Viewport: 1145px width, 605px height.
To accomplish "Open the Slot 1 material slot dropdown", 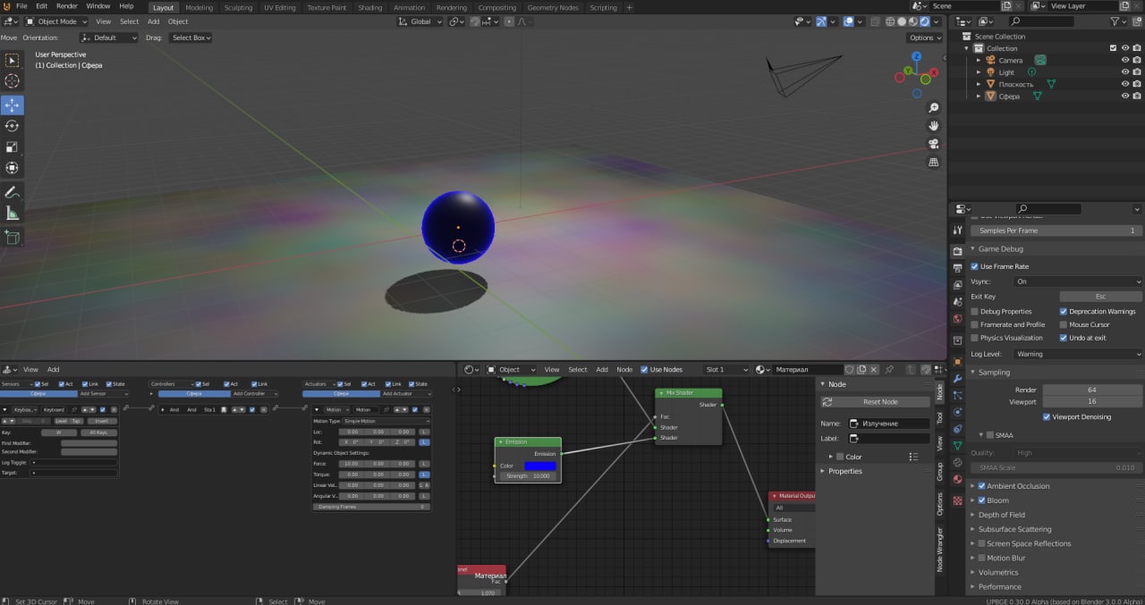I will [726, 369].
